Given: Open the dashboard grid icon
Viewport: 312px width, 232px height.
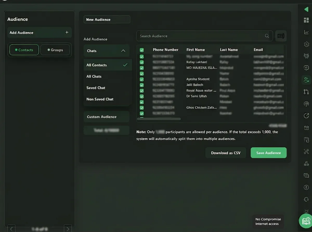Looking at the screenshot, I should click(306, 20).
